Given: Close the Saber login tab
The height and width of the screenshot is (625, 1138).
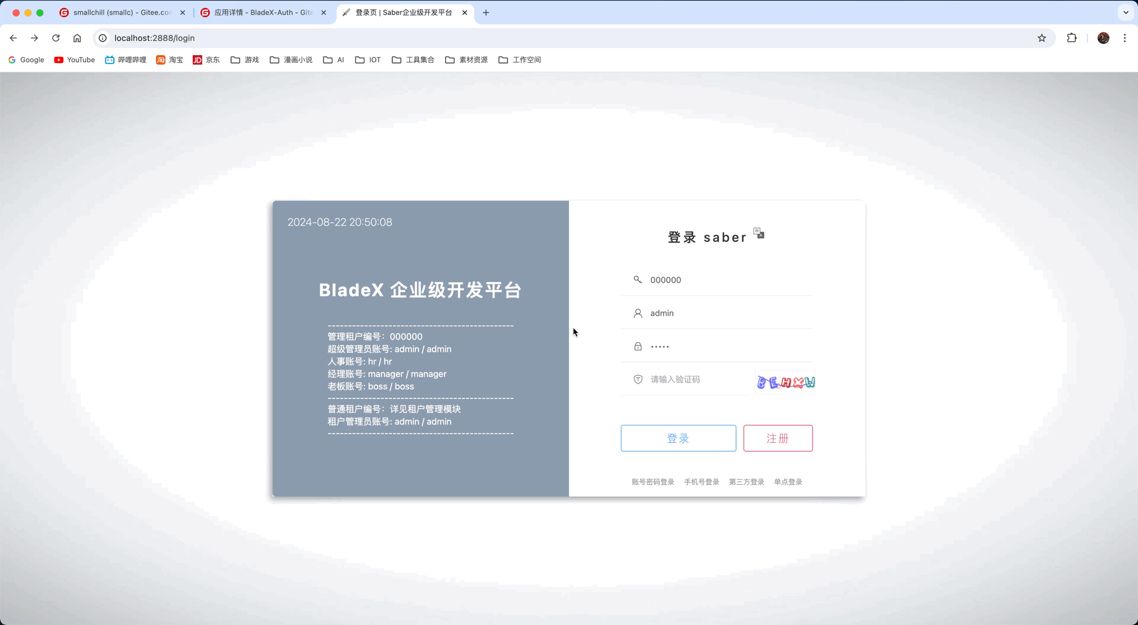Looking at the screenshot, I should 465,13.
